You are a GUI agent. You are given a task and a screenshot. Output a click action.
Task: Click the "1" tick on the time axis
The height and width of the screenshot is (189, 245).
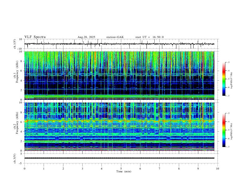tap(44, 169)
